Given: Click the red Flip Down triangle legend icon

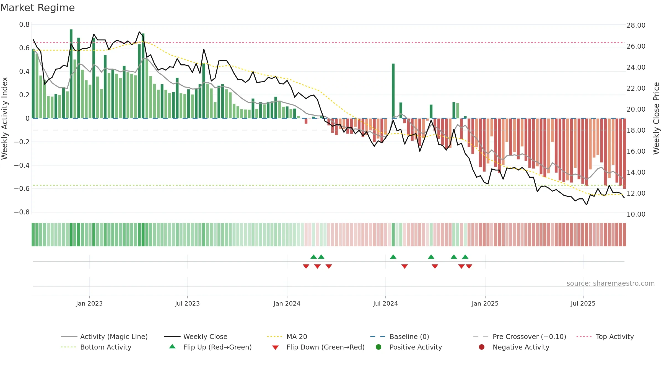Looking at the screenshot, I should point(275,348).
